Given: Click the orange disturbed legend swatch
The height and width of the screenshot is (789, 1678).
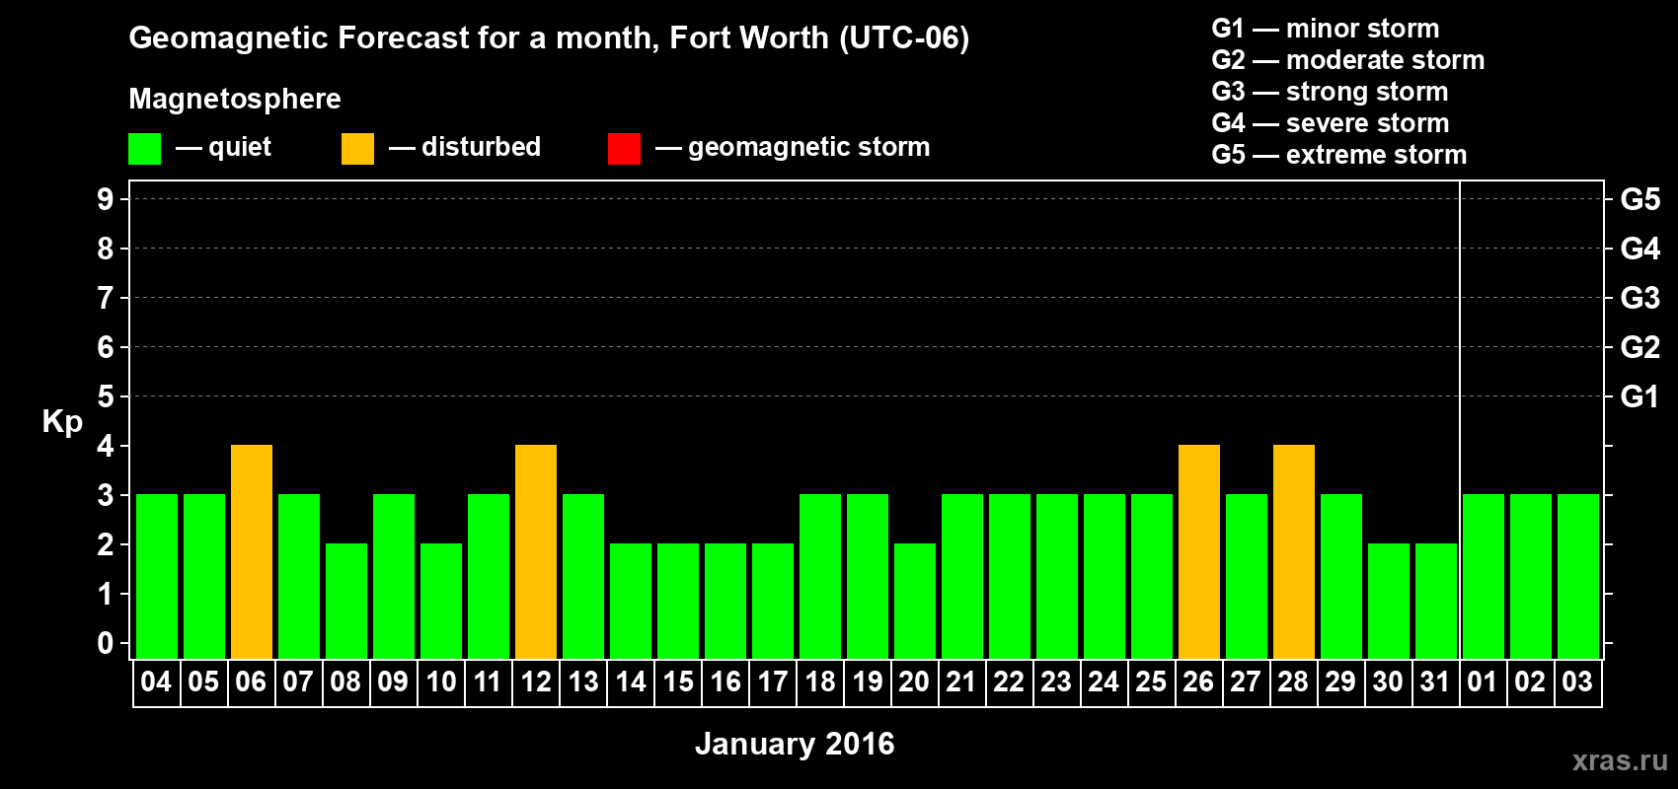Looking at the screenshot, I should pyautogui.click(x=357, y=149).
